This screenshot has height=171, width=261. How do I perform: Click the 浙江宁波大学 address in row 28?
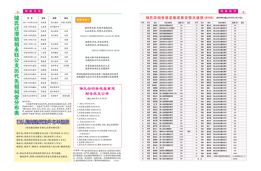coord(164,99)
